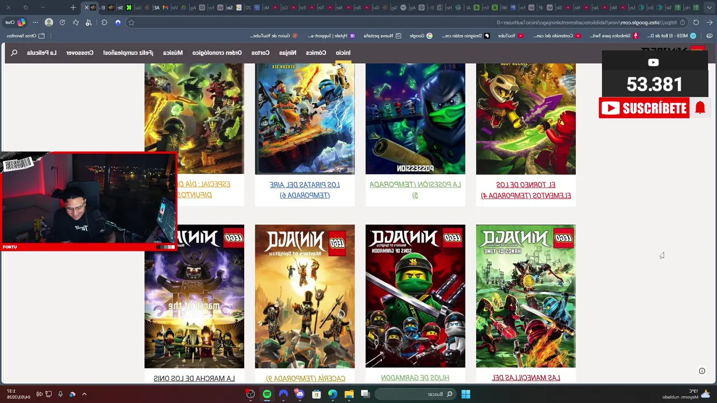Open the Música nav tab

coord(173,53)
